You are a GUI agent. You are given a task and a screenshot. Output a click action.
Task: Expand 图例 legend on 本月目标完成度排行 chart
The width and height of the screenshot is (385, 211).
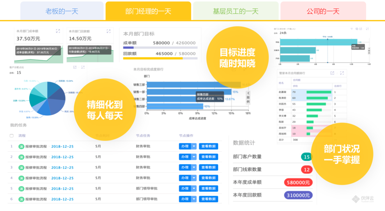click(248, 97)
